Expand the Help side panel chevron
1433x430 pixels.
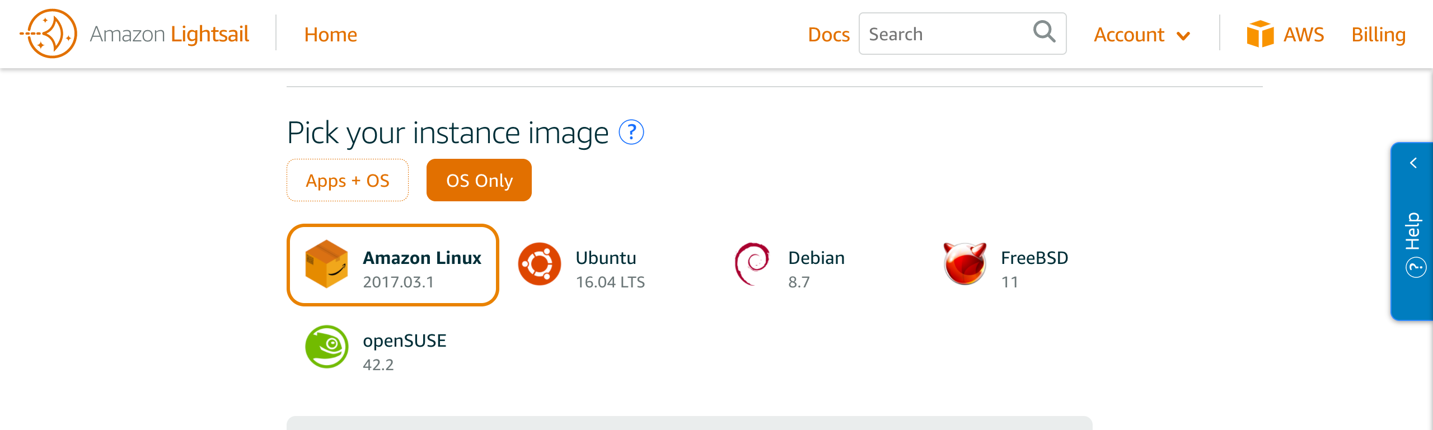[x=1413, y=163]
